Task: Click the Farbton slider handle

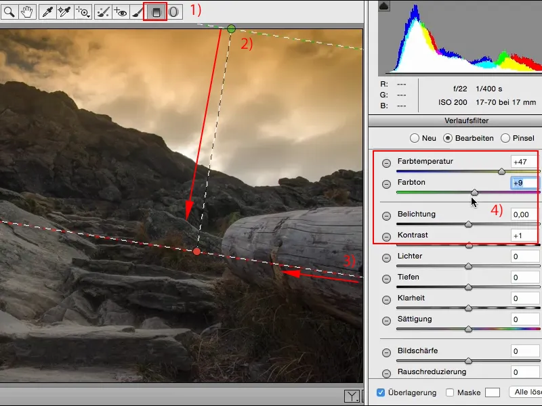Action: click(475, 192)
